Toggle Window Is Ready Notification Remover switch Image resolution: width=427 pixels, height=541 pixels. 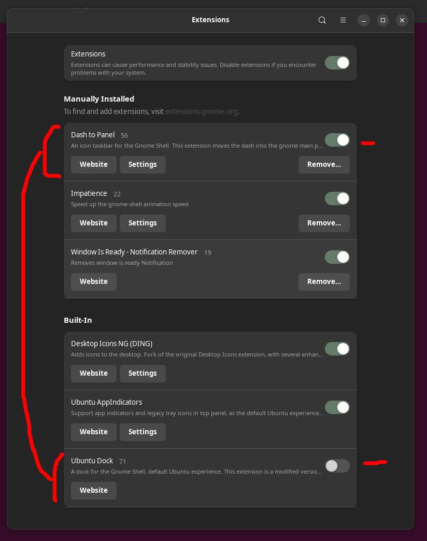click(x=337, y=257)
